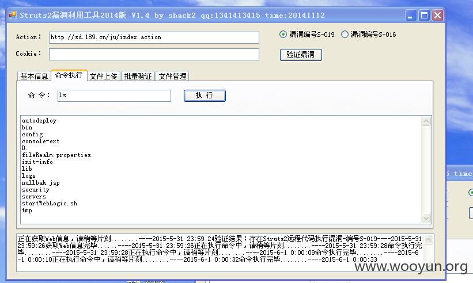The width and height of the screenshot is (473, 283).
Task: Click the Struts2漏洞利用工具2014版 title bar text
Action: coord(73,15)
